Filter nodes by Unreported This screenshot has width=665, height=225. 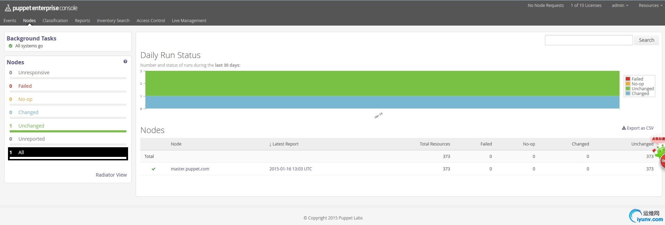coord(32,139)
